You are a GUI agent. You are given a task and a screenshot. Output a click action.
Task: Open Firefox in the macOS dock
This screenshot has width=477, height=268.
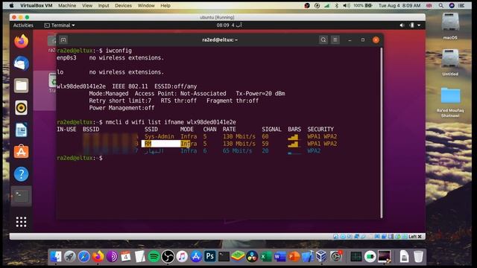(98, 257)
